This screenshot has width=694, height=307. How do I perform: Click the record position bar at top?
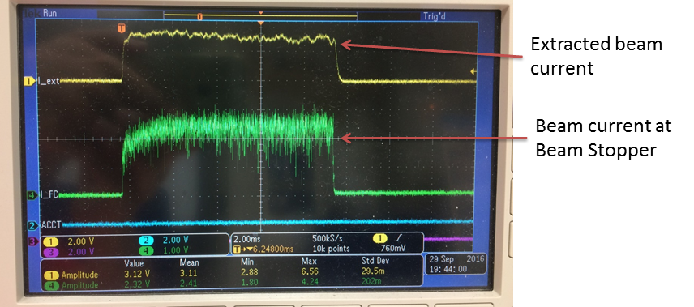(x=260, y=17)
